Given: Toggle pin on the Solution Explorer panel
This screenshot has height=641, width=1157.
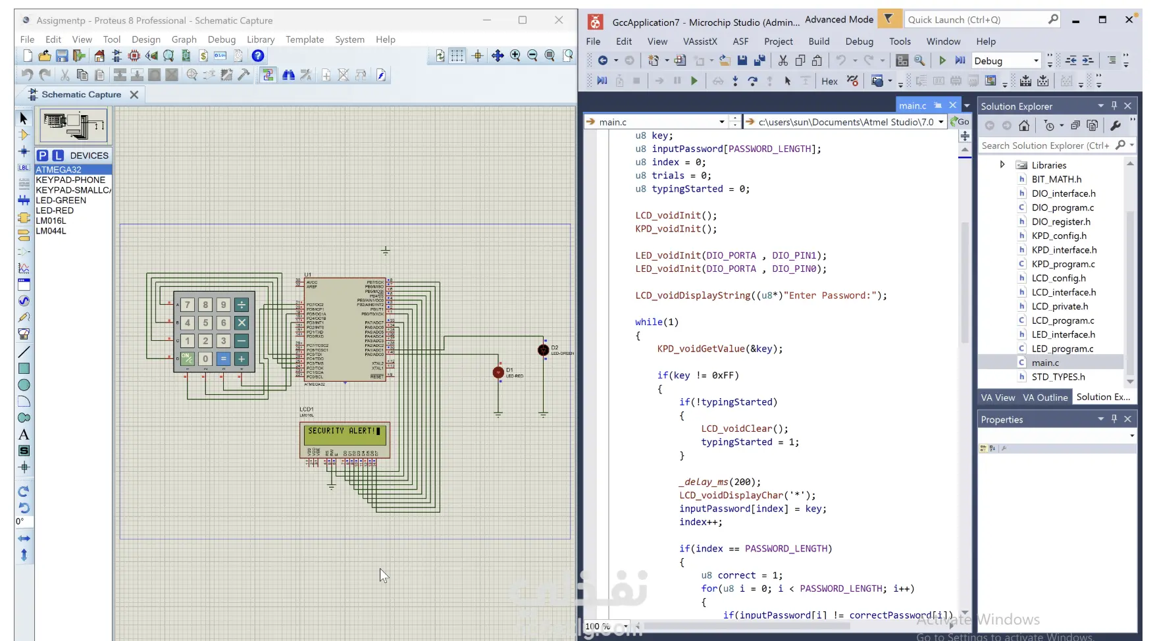Looking at the screenshot, I should 1114,106.
